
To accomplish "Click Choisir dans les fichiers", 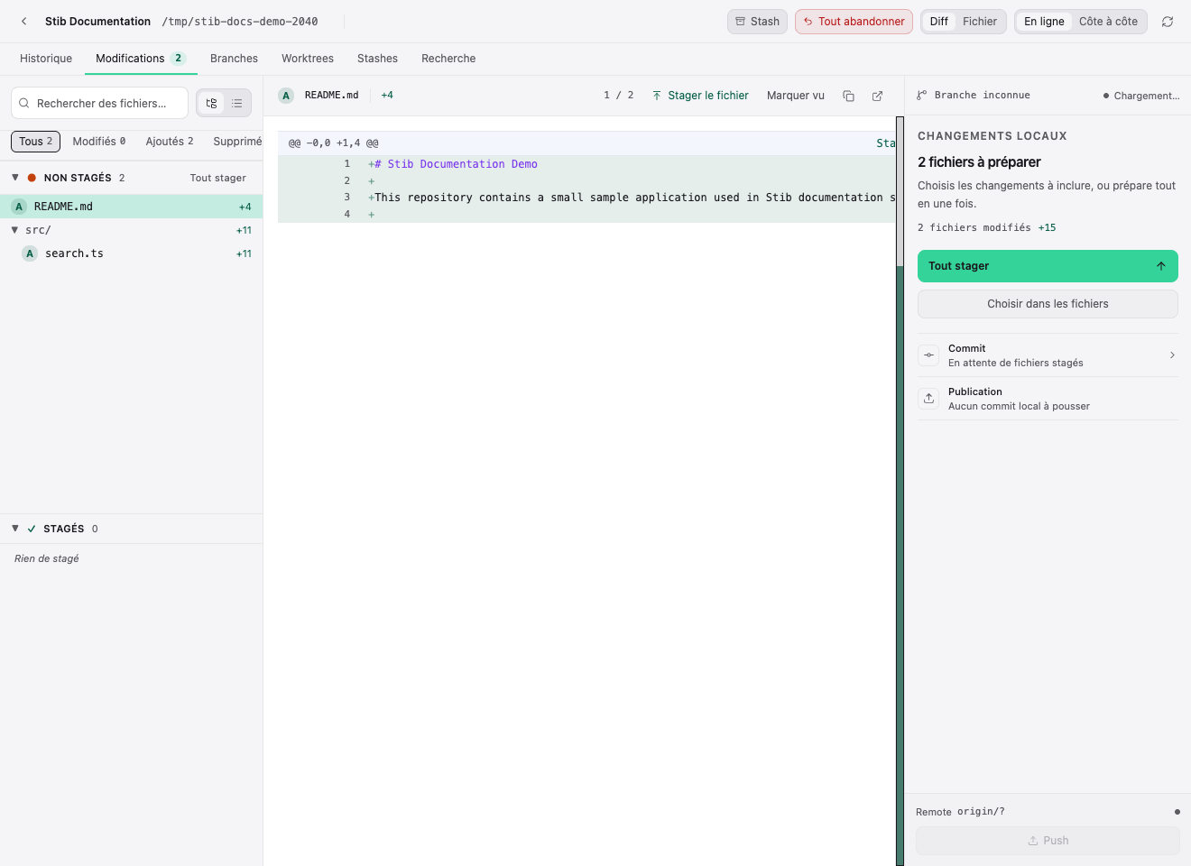I will (1048, 304).
